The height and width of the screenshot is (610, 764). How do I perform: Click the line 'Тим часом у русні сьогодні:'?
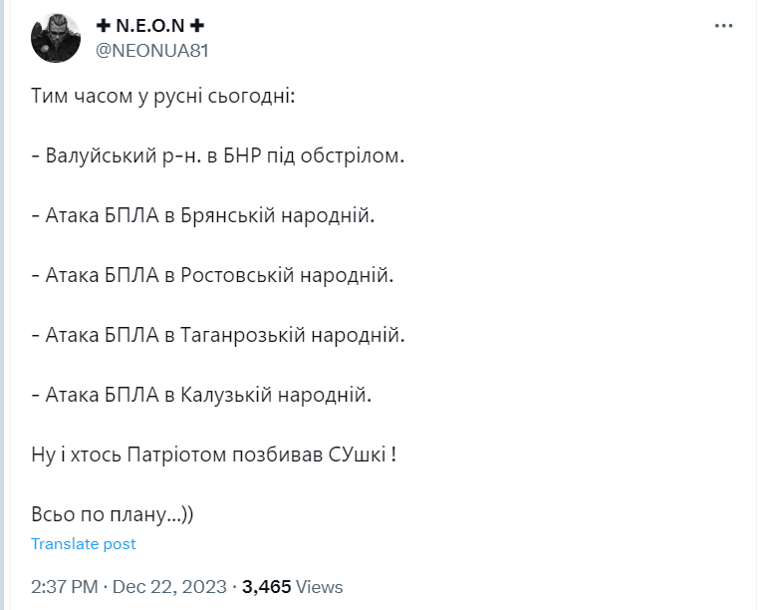[163, 96]
